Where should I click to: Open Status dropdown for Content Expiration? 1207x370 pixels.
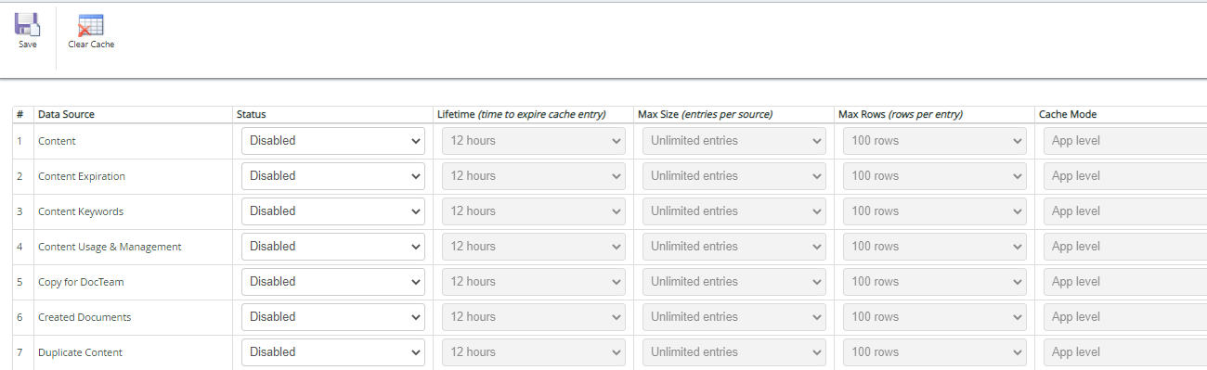click(x=333, y=176)
